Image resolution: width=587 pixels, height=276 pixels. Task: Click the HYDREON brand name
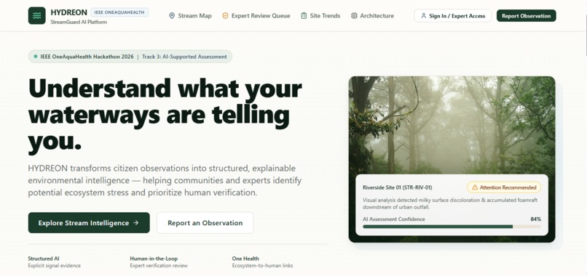pos(69,12)
